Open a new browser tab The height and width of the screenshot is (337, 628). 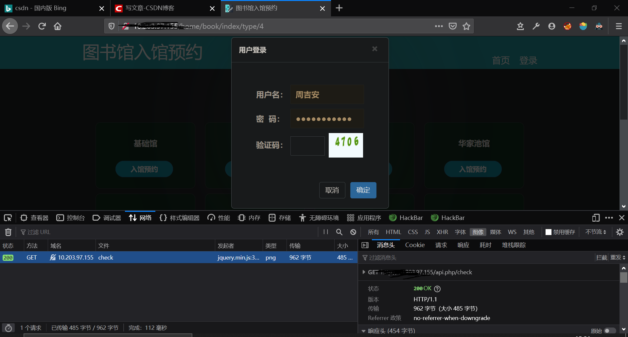coord(339,8)
